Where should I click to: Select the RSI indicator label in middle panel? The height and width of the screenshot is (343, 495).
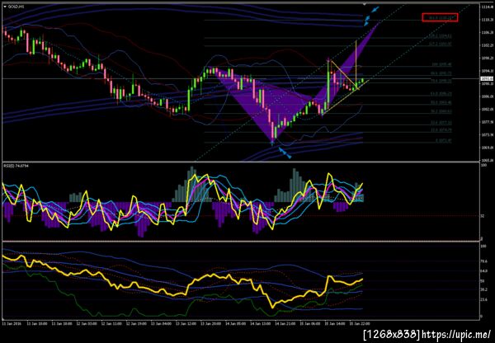pyautogui.click(x=16, y=166)
